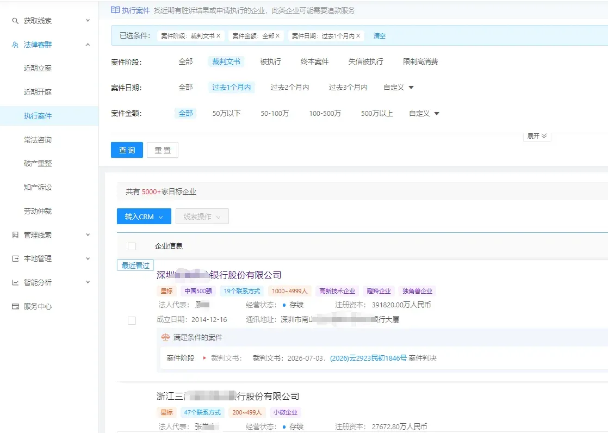608x433 pixels.
Task: Open 近期开庭 in the sidebar
Action: click(38, 92)
